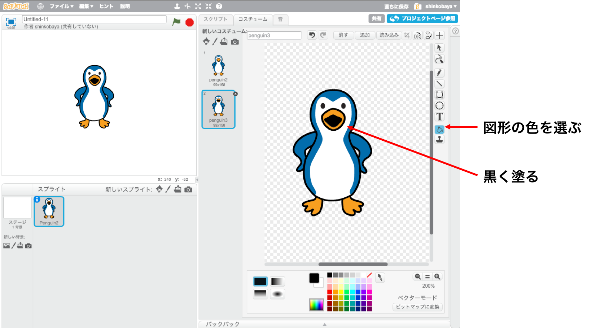This screenshot has width=590, height=328.
Task: Choose new sprite from library
Action: pyautogui.click(x=159, y=189)
